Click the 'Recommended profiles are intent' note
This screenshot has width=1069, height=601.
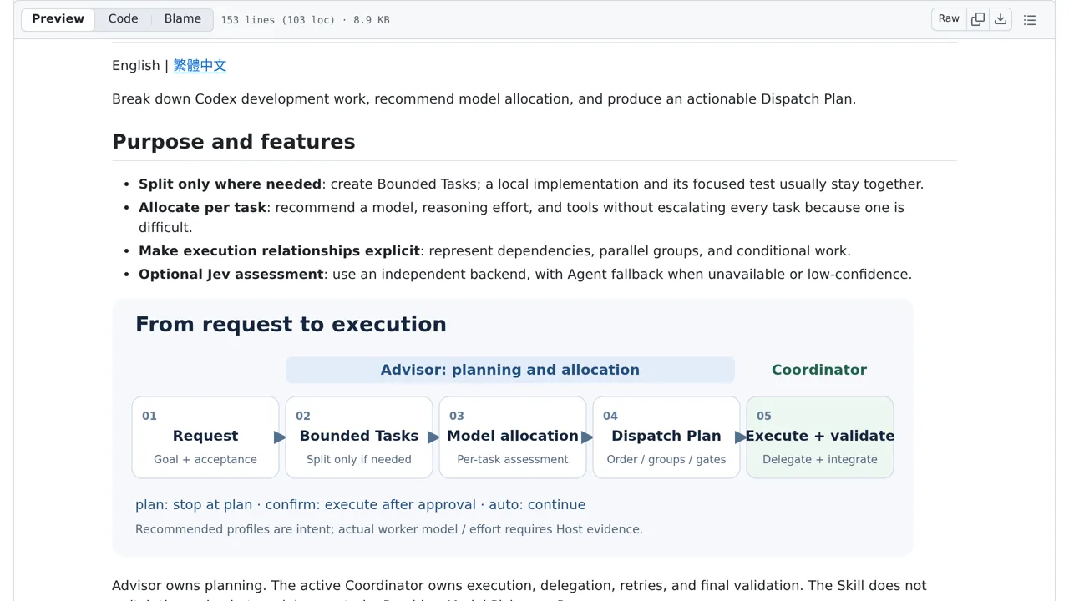(x=389, y=529)
